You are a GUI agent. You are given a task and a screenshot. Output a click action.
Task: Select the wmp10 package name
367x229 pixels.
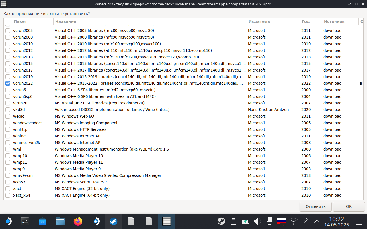20,156
